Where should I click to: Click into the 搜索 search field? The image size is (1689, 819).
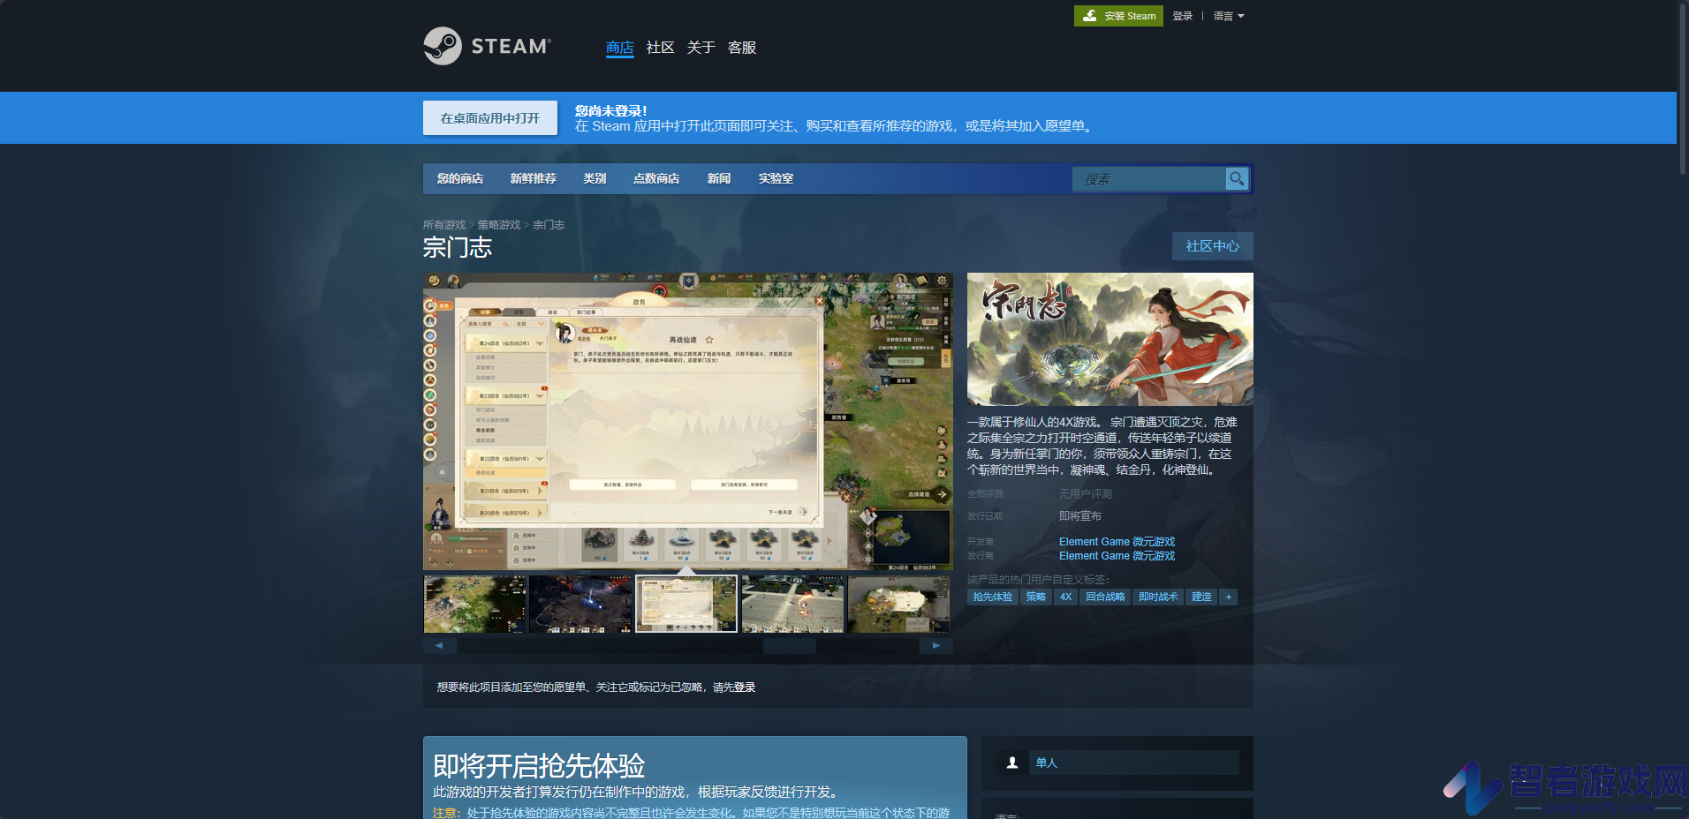(x=1148, y=179)
